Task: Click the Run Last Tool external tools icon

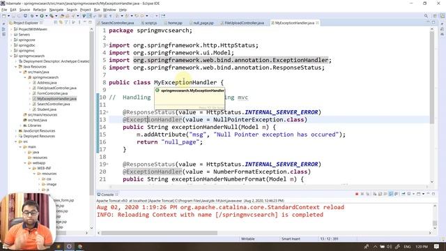Action: (x=52, y=16)
